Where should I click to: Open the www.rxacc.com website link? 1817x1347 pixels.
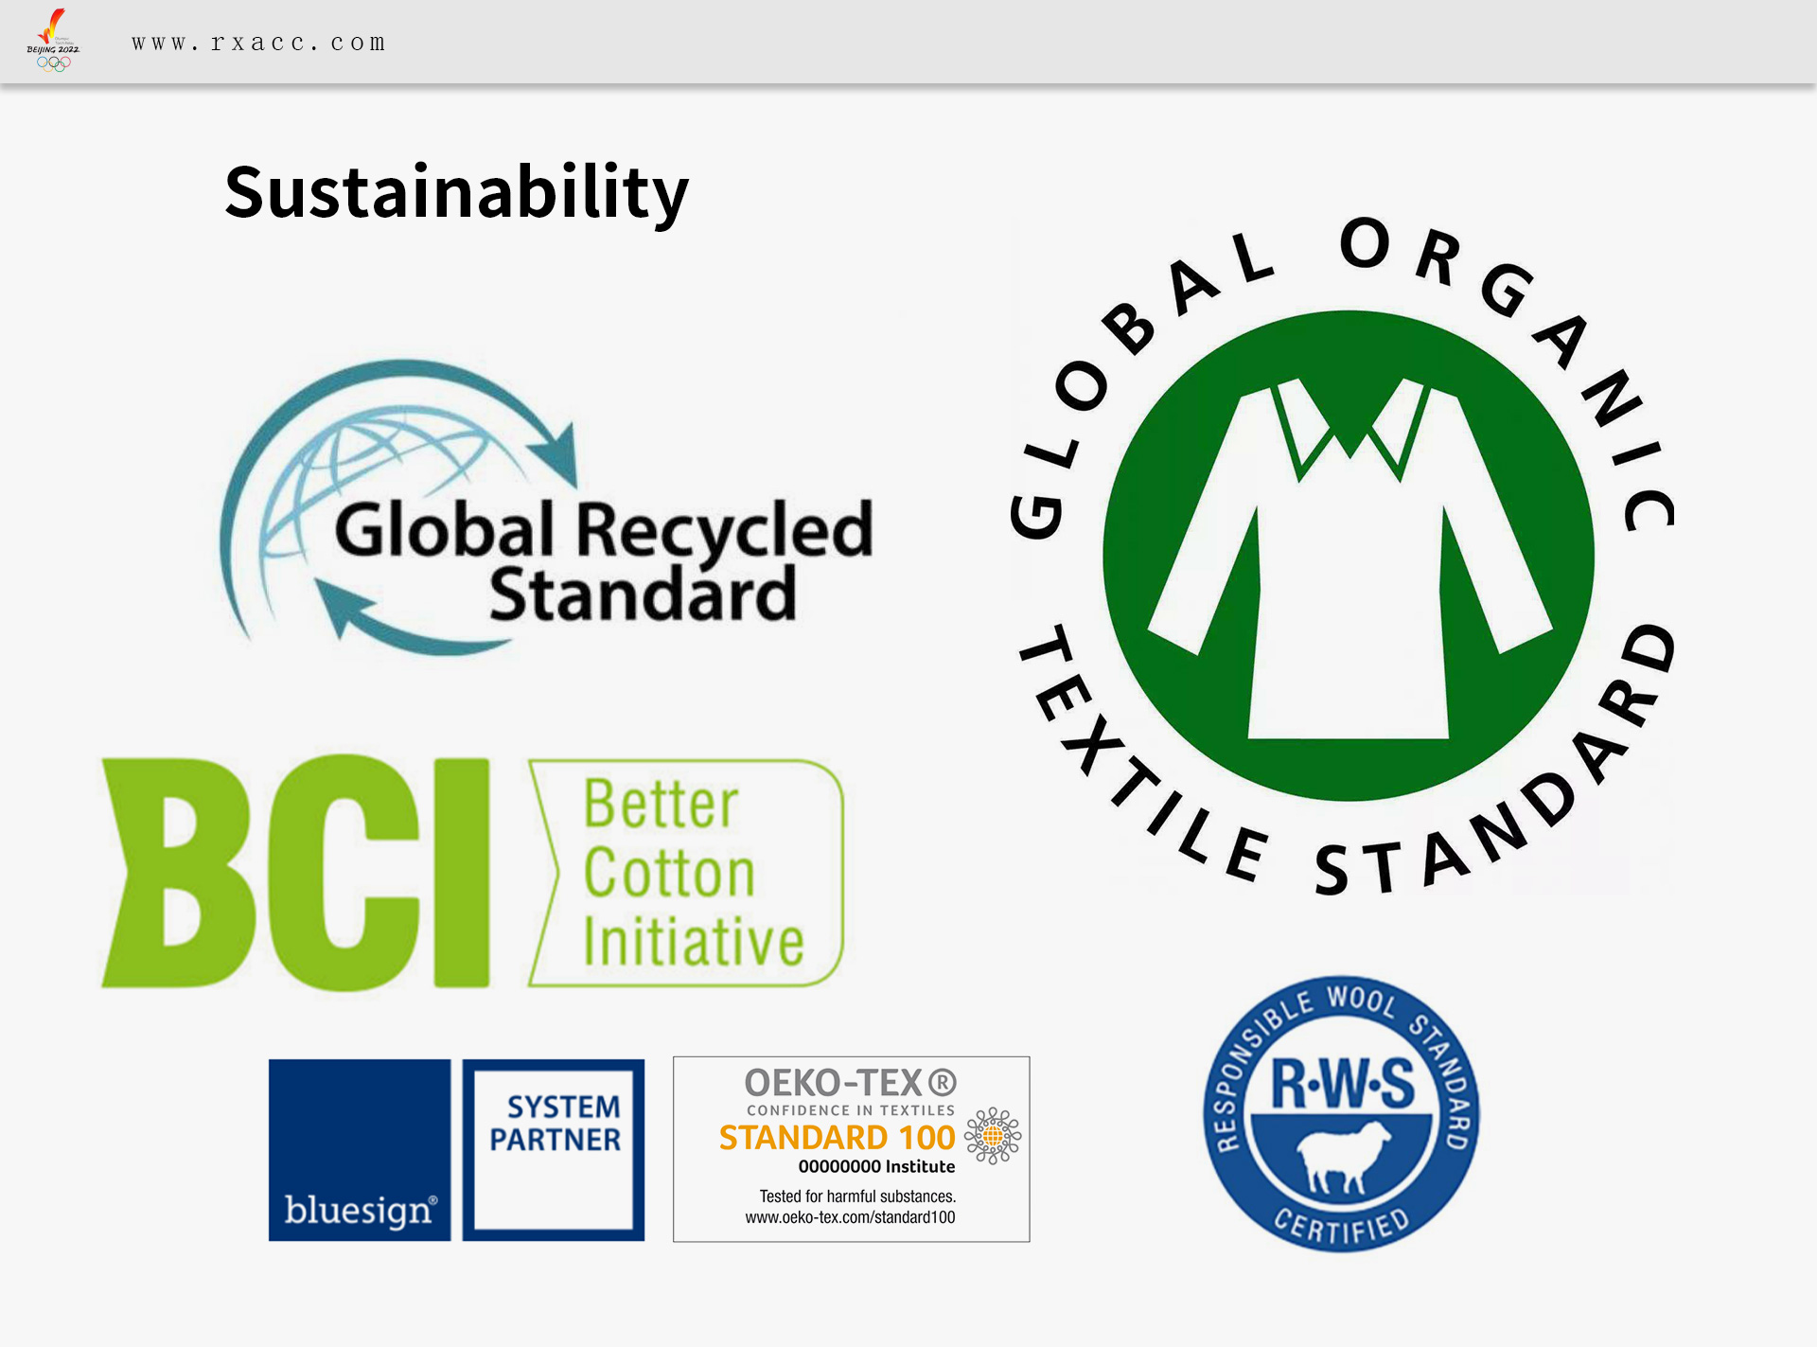coord(258,43)
